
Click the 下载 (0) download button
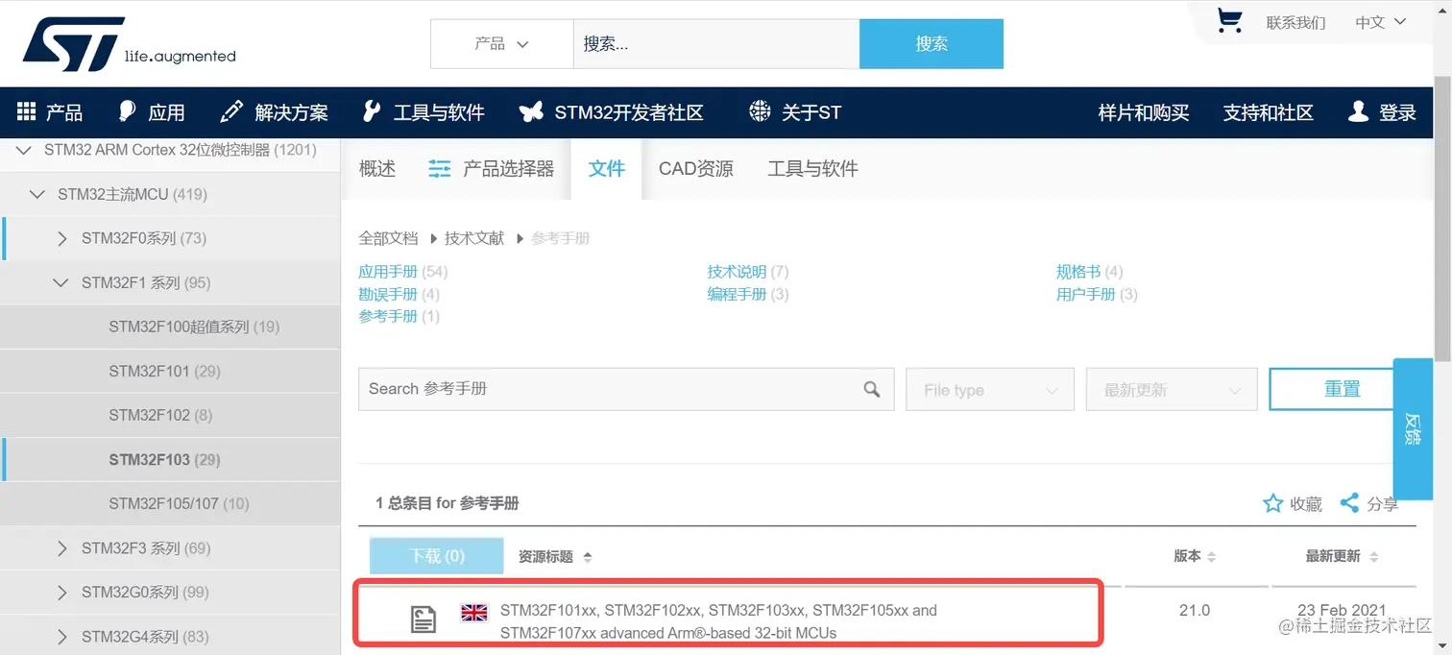[x=437, y=556]
